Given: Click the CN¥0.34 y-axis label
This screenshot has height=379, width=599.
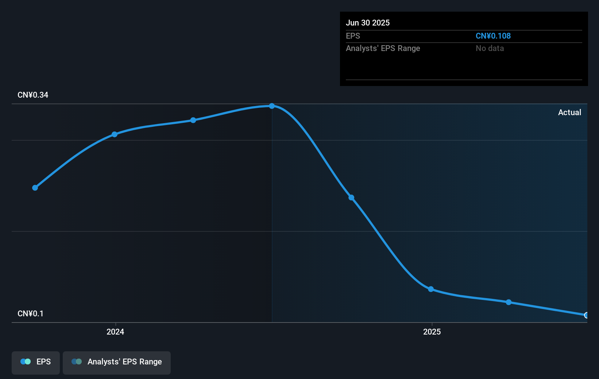Looking at the screenshot, I should 33,95.
